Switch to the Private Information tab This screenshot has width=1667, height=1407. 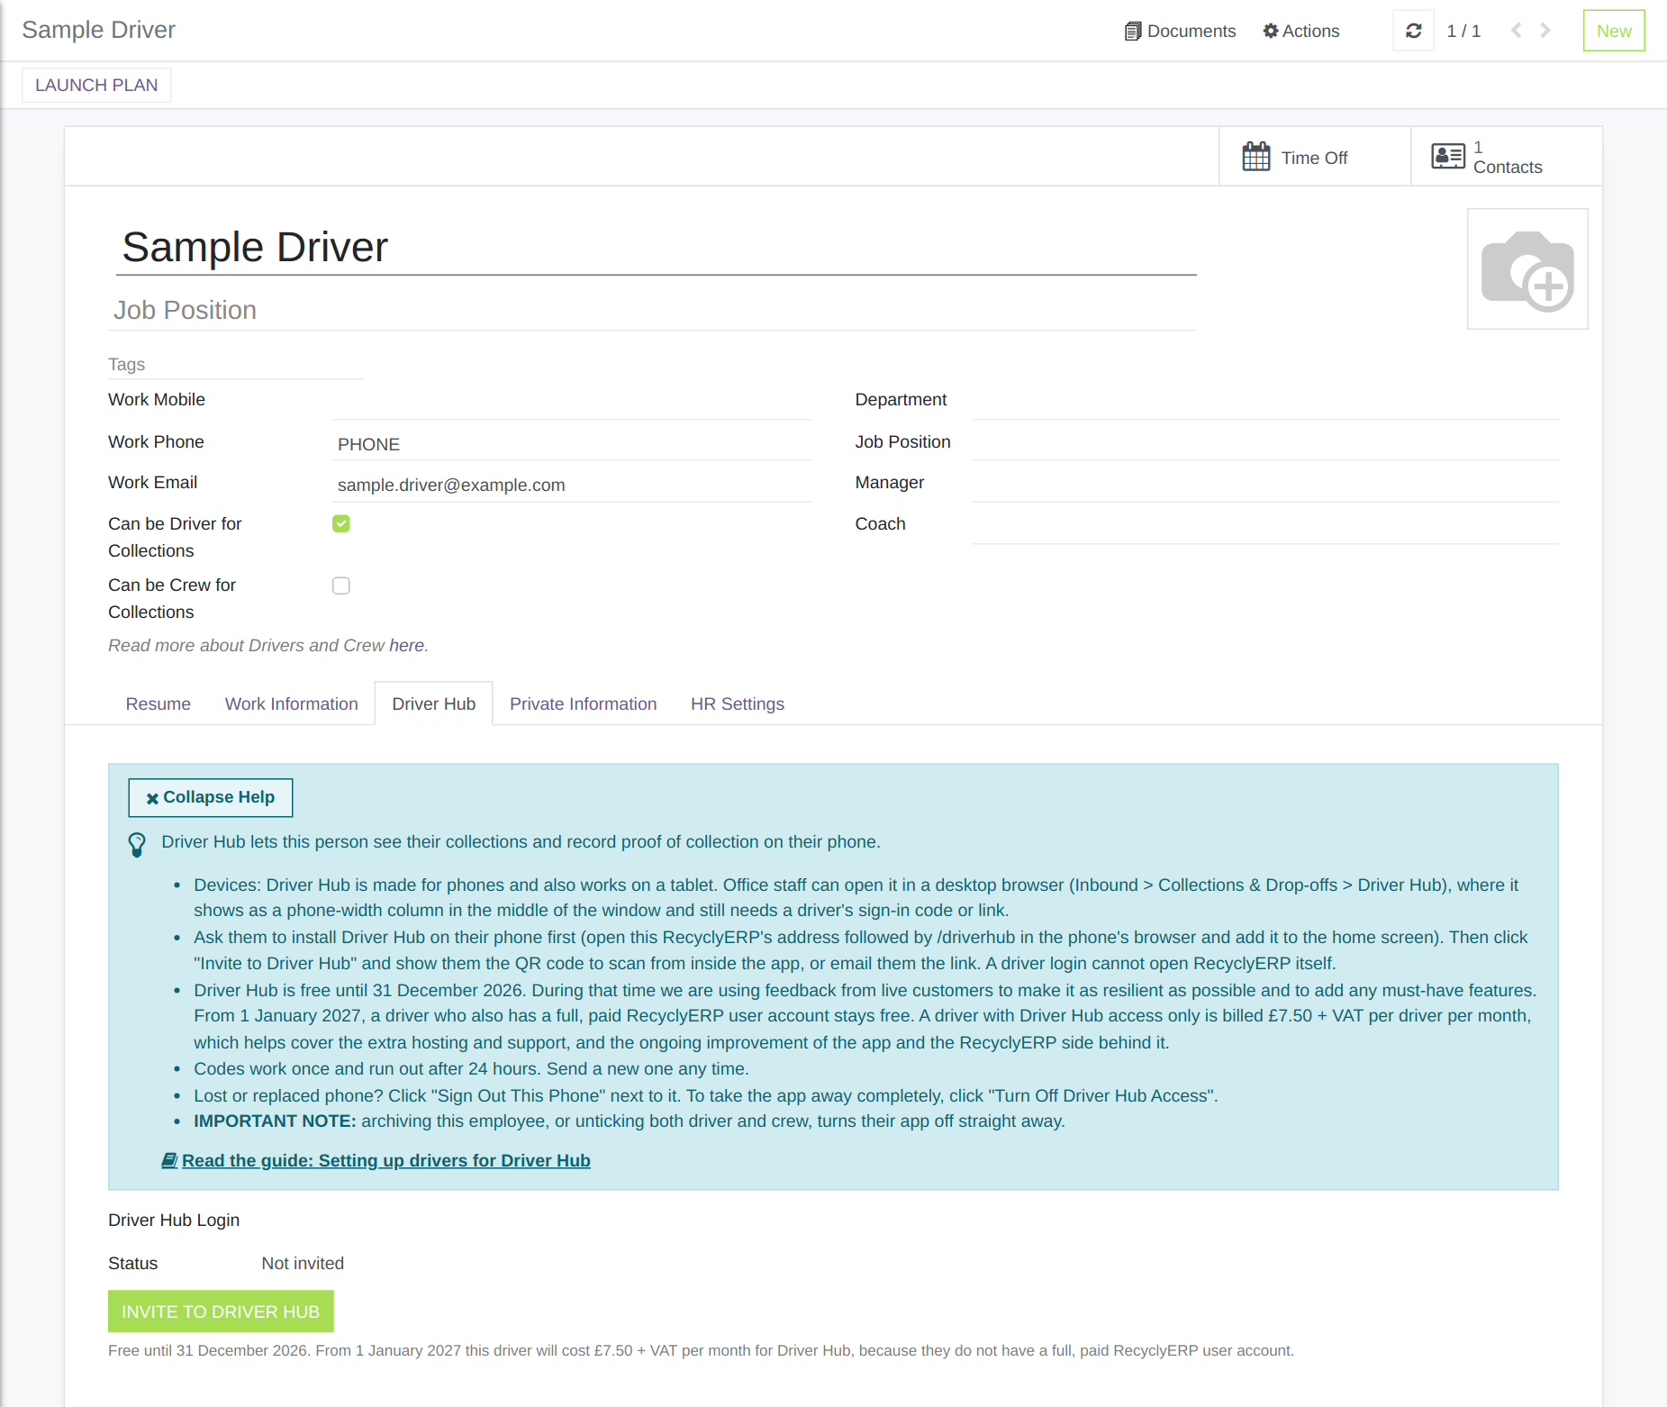click(x=583, y=703)
